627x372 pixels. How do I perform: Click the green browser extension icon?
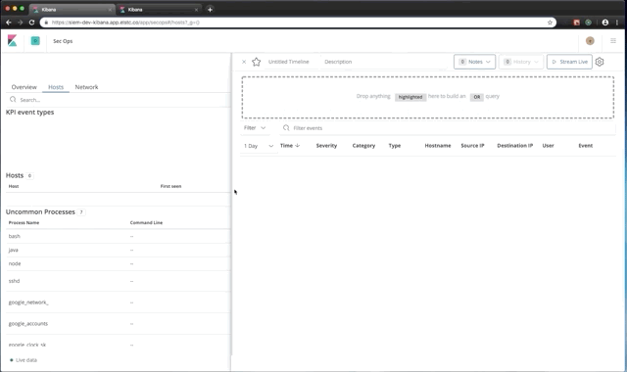(588, 23)
